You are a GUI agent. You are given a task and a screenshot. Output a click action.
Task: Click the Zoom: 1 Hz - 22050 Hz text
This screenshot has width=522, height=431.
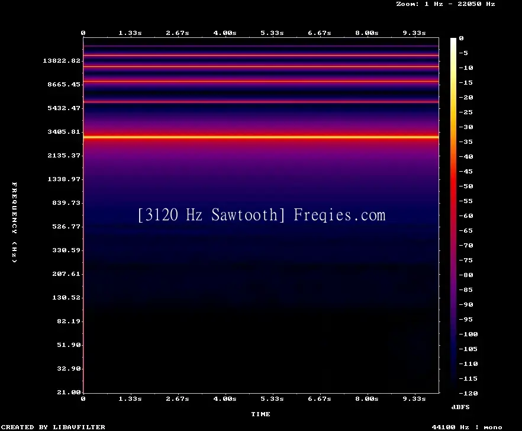(446, 4)
